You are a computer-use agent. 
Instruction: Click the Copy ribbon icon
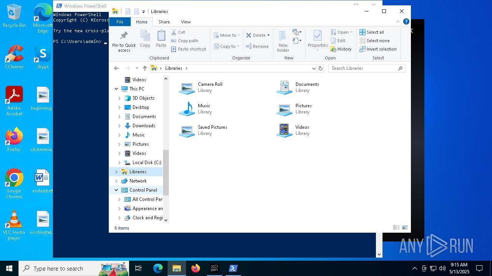pos(145,39)
